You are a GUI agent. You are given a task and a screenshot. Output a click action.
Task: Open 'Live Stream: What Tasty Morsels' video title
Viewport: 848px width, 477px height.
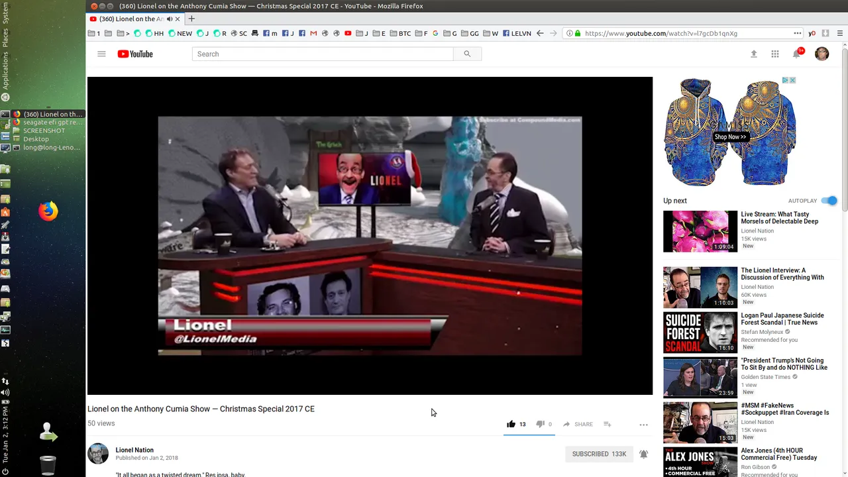pyautogui.click(x=780, y=218)
